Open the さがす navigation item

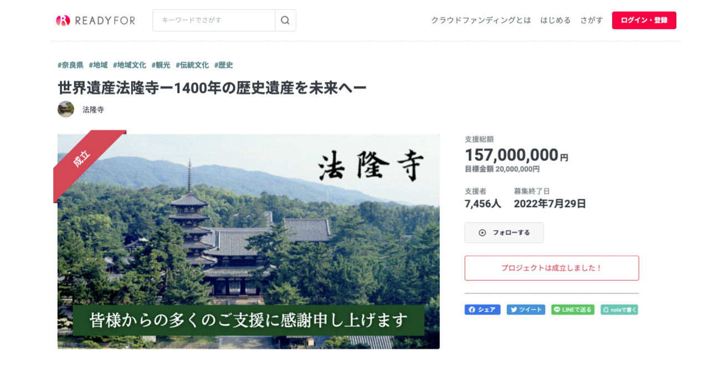592,20
